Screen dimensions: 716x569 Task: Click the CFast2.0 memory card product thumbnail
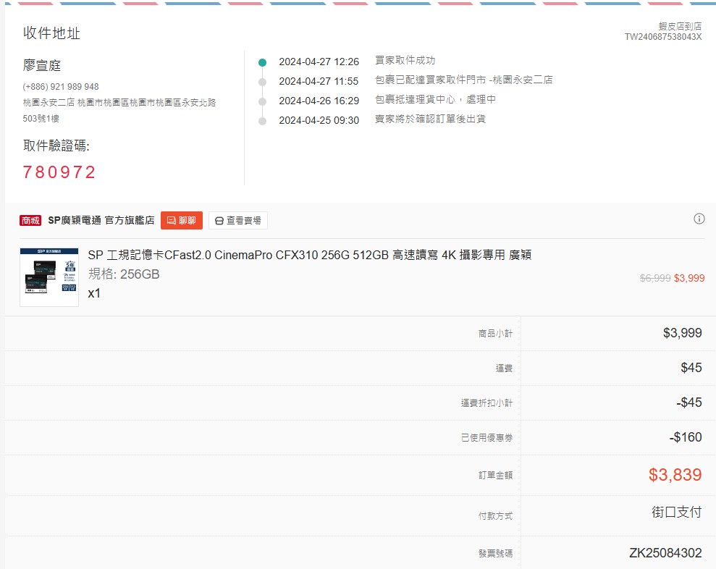coord(49,277)
